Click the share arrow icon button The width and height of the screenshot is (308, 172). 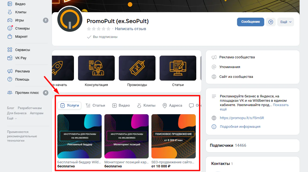point(270,22)
